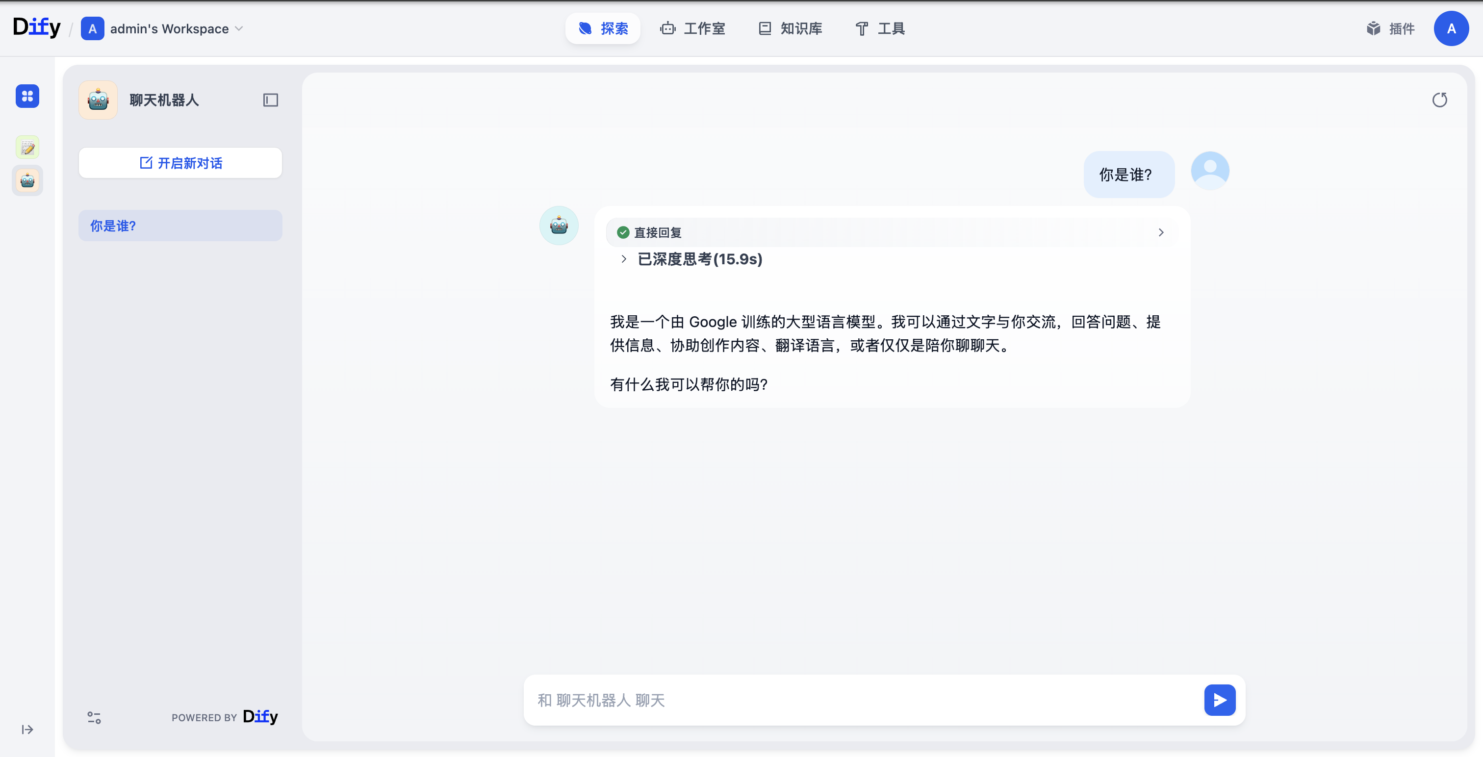Click the POWERED BY Dify link

coord(225,717)
